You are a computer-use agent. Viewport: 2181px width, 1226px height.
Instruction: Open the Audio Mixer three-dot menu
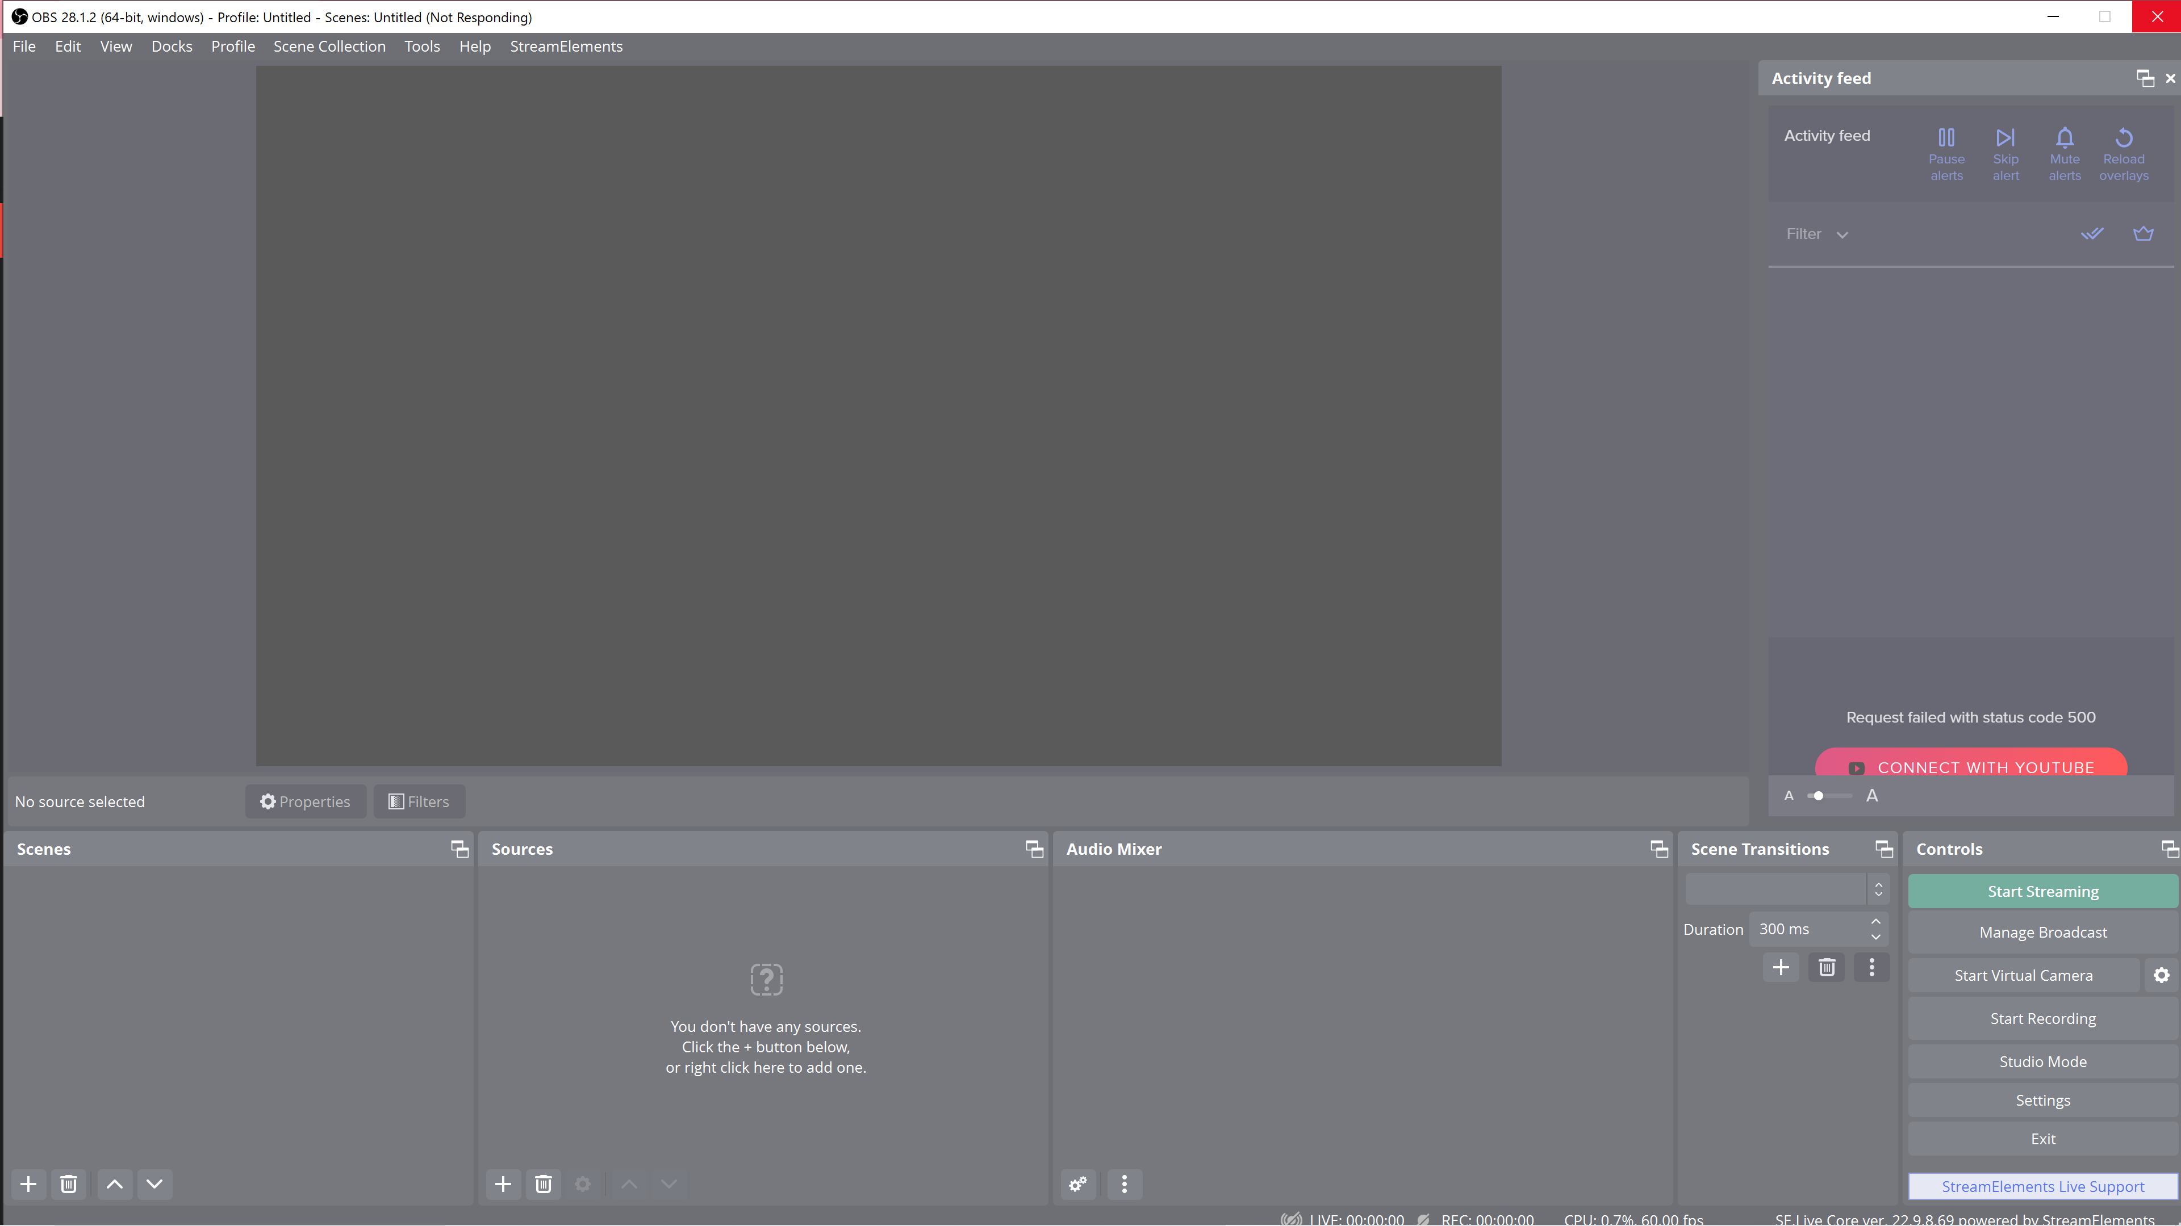[1125, 1183]
